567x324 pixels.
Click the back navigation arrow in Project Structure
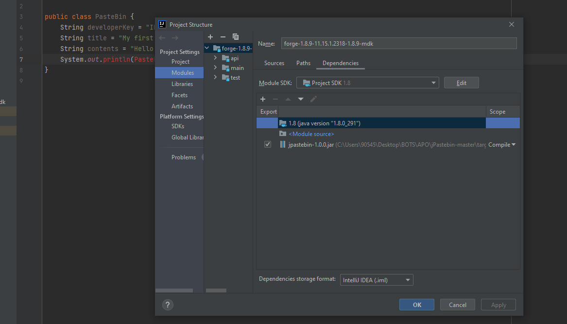[162, 38]
